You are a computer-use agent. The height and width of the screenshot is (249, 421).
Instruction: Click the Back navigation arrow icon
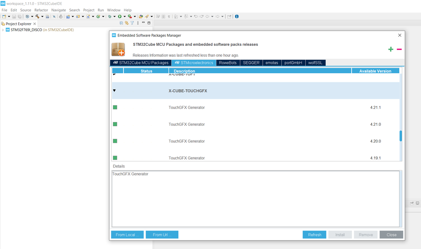pyautogui.click(x=208, y=16)
